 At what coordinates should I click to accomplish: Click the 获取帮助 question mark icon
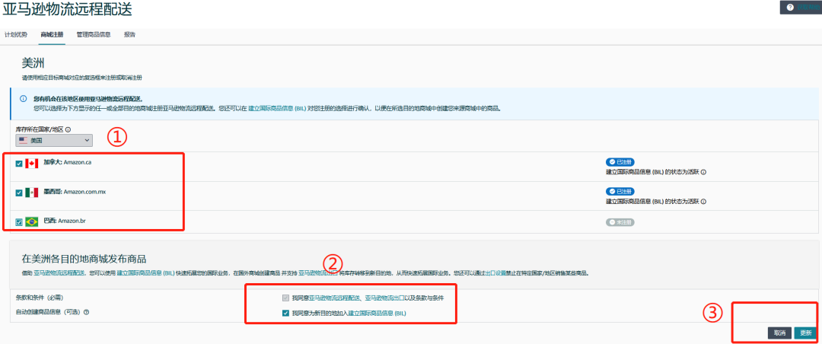(x=790, y=8)
